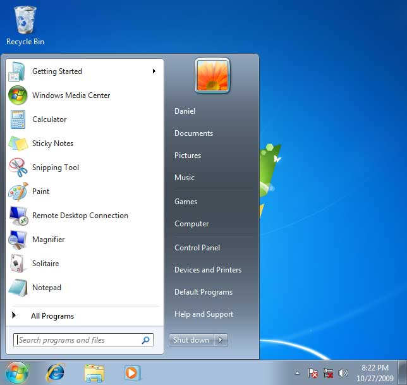
Task: Expand the Getting Started submenu arrow
Action: pos(154,71)
